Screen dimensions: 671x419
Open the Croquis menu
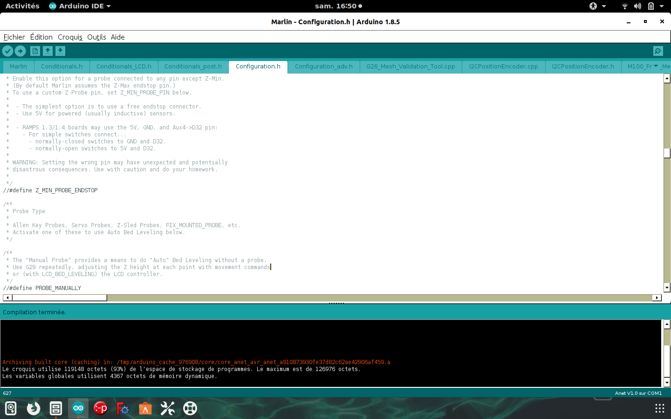point(70,37)
